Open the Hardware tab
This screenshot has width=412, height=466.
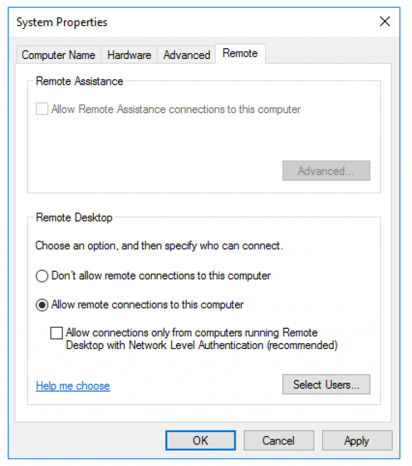[x=129, y=55]
